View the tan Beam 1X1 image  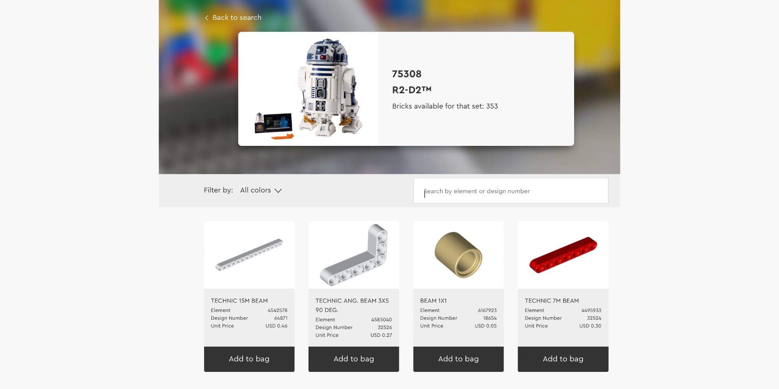[458, 255]
